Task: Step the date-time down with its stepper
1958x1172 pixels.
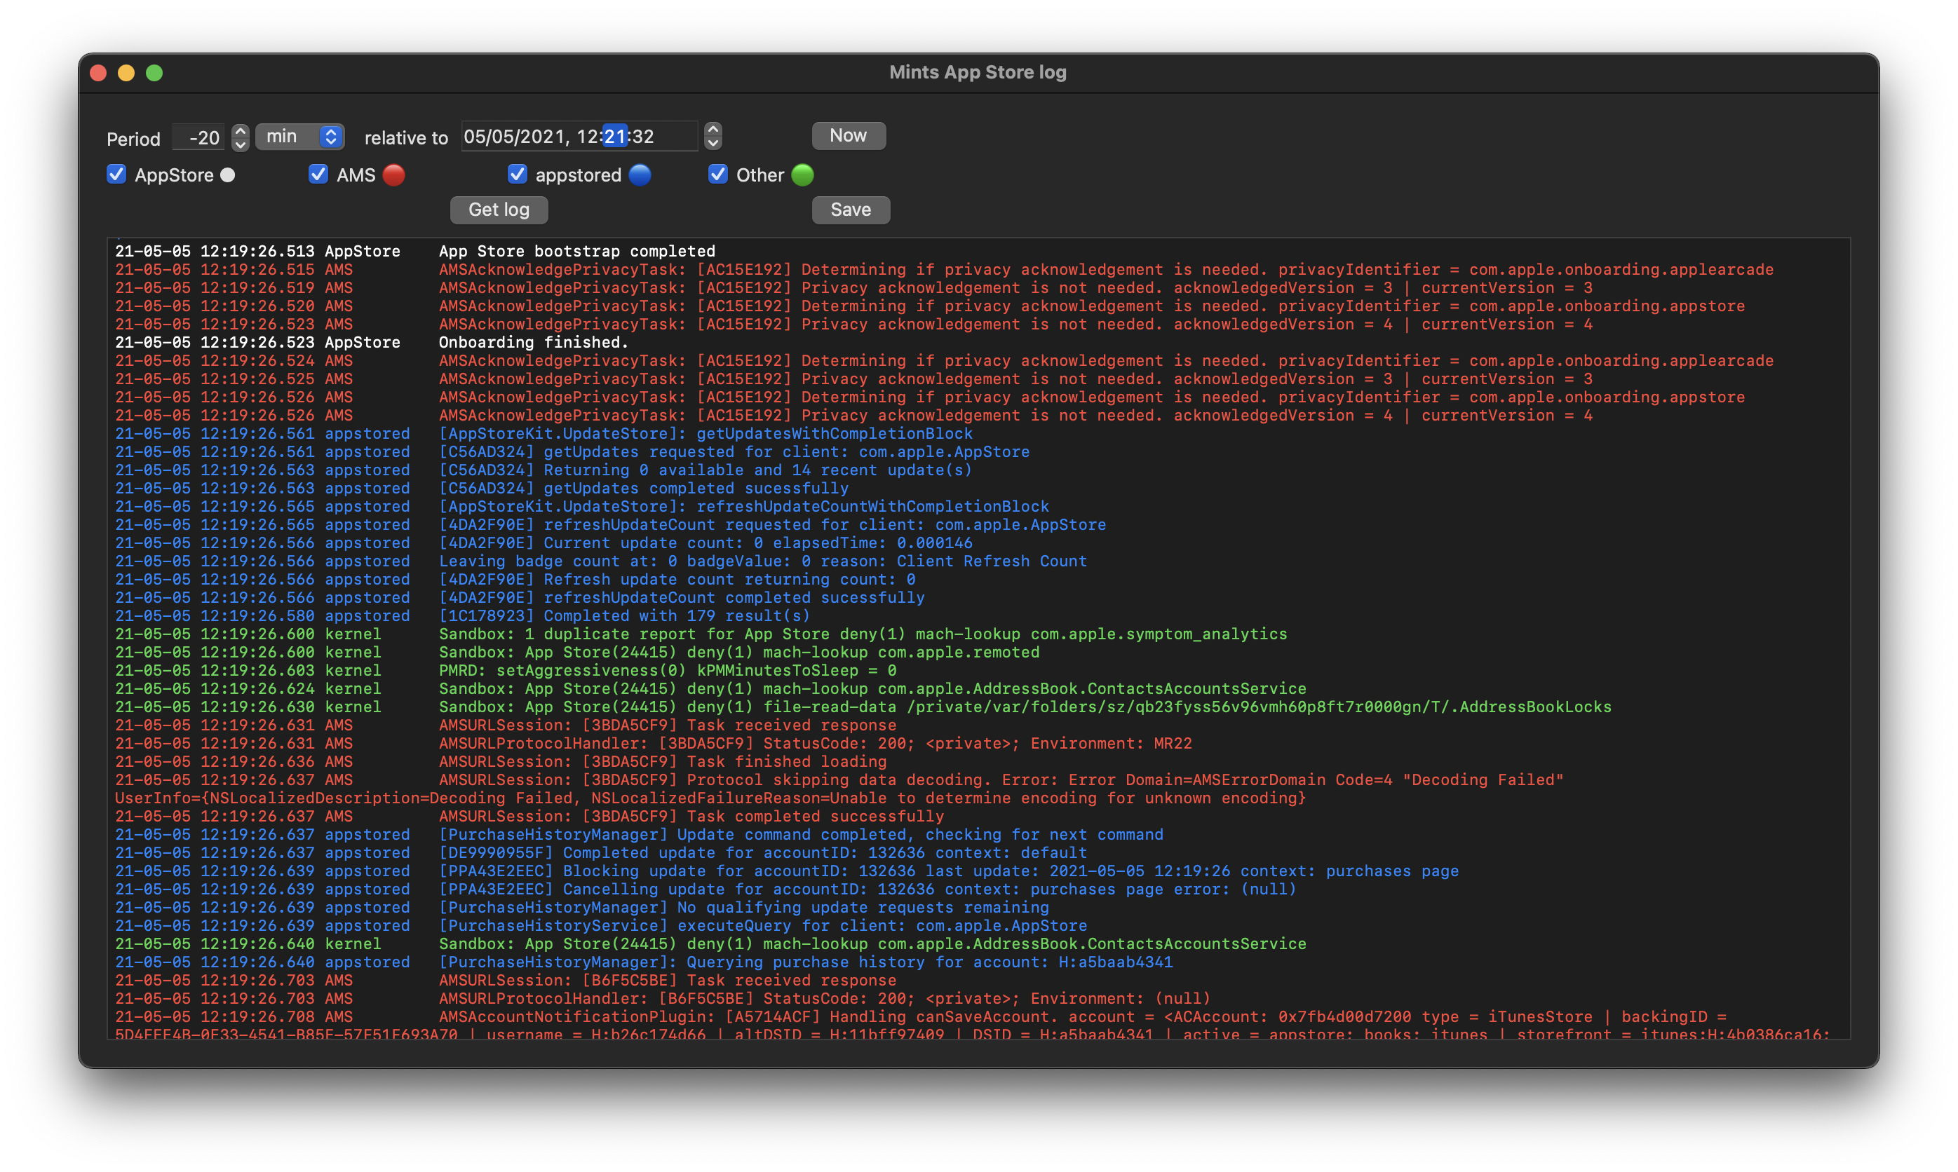Action: pos(713,144)
